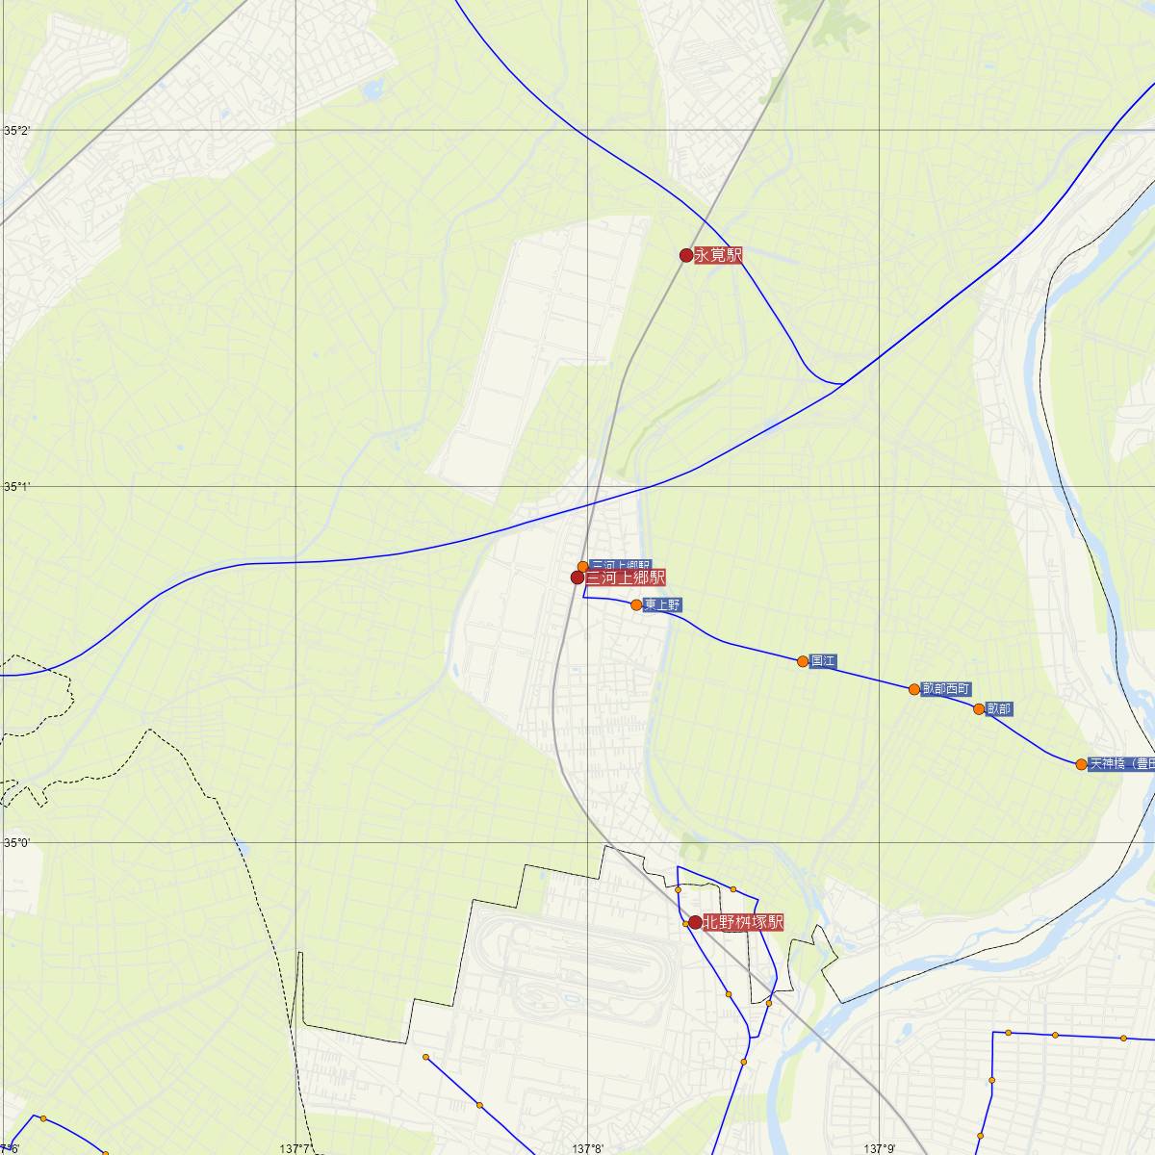
Task: Click the 35°2' latitude grid label
Action: [17, 131]
